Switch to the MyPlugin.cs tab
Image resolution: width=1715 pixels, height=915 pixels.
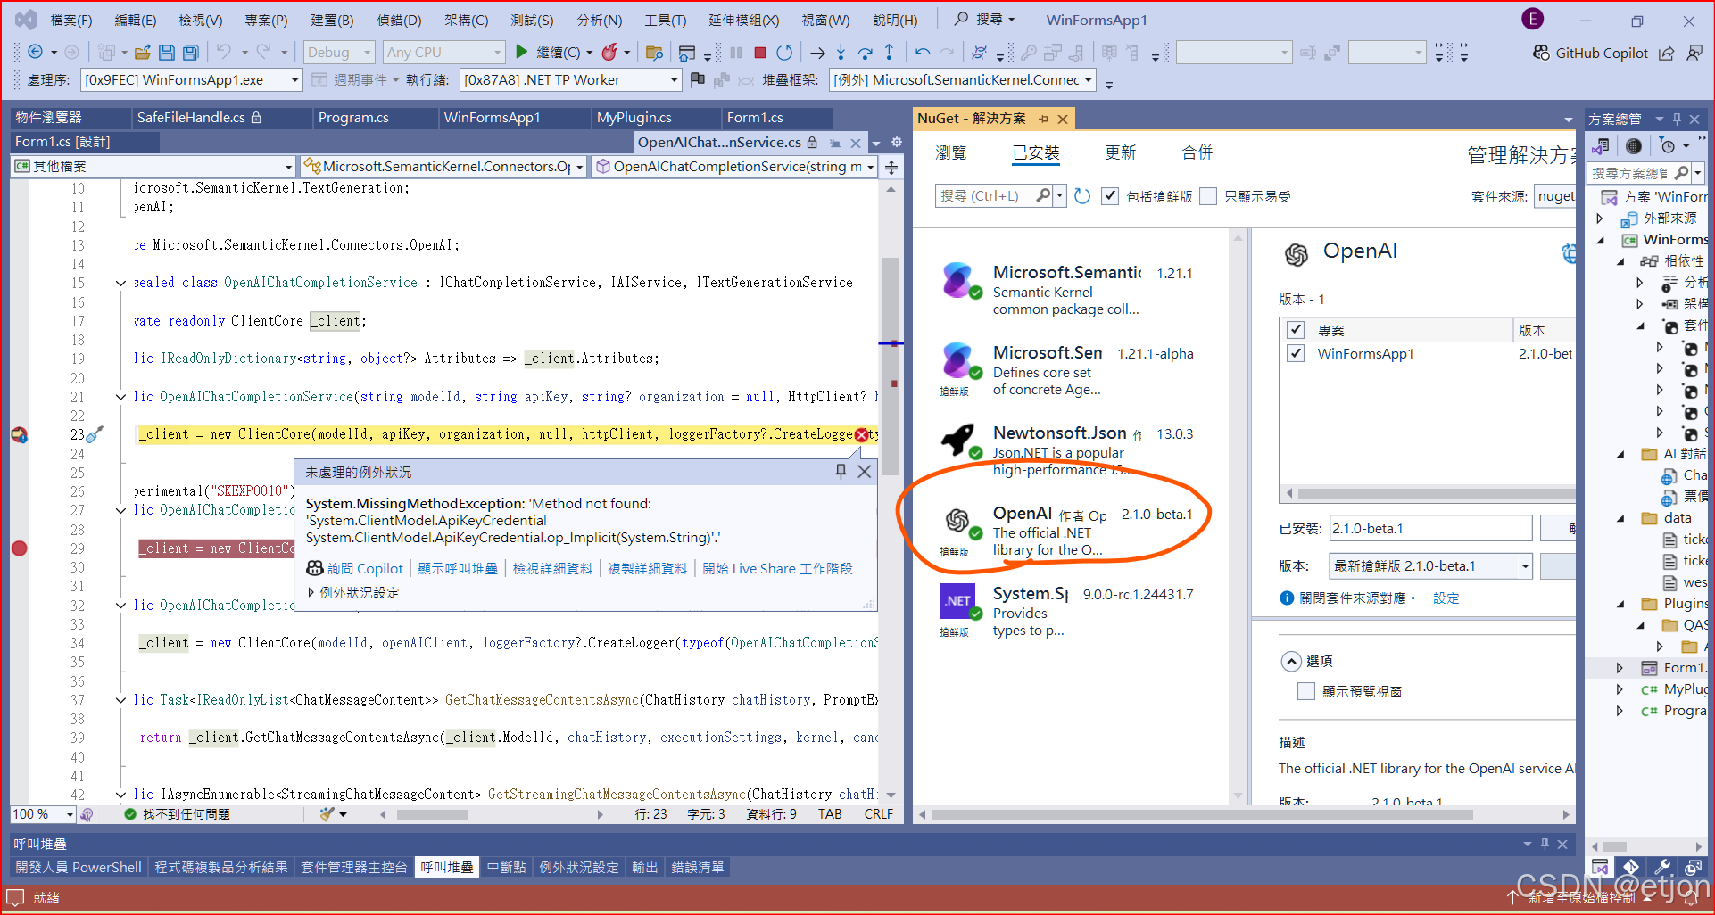634,118
